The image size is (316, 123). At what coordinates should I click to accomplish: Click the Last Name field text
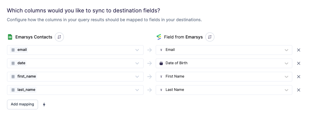tap(175, 90)
